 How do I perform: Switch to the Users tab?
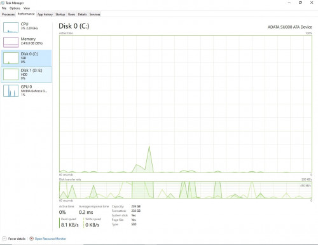coord(71,15)
